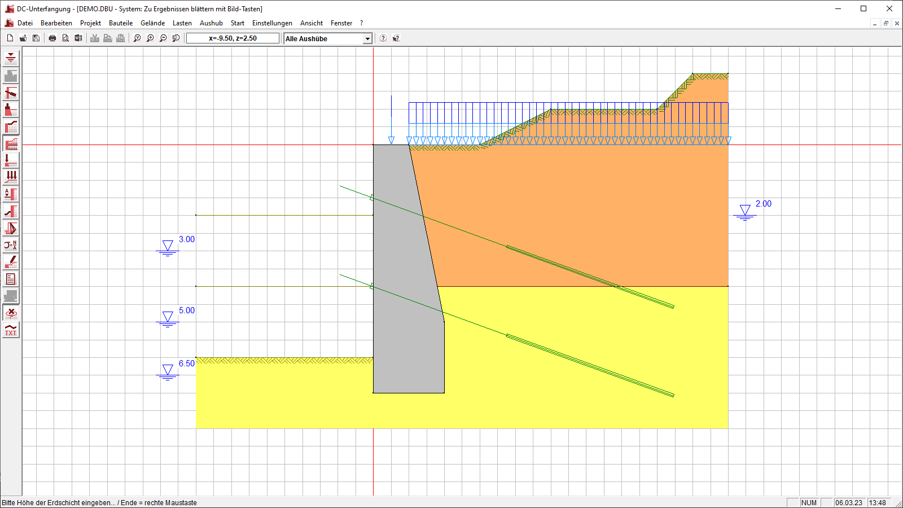Click the groundwater level tool icon

(x=11, y=58)
